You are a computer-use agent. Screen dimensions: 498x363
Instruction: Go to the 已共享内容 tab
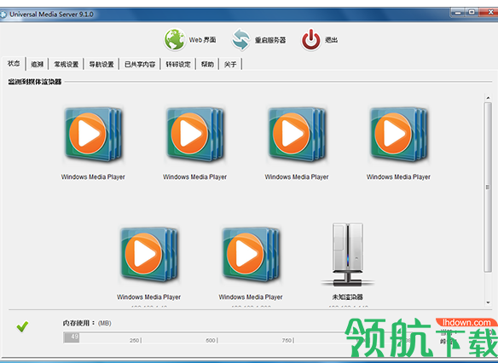140,64
